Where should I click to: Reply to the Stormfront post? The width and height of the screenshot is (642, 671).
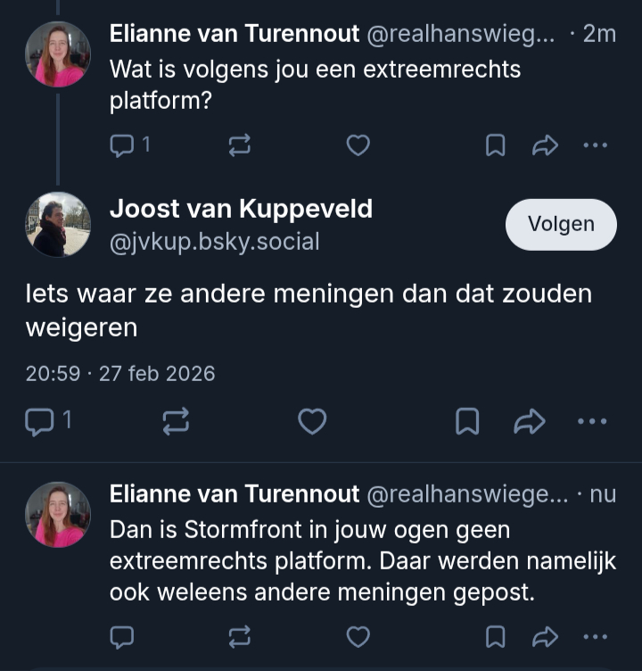point(122,636)
